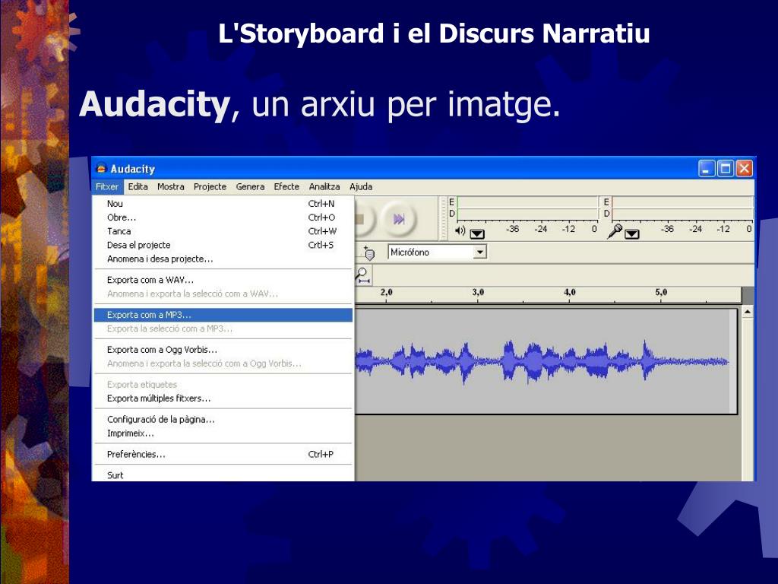
Task: Click the skip to end button
Action: pos(398,218)
